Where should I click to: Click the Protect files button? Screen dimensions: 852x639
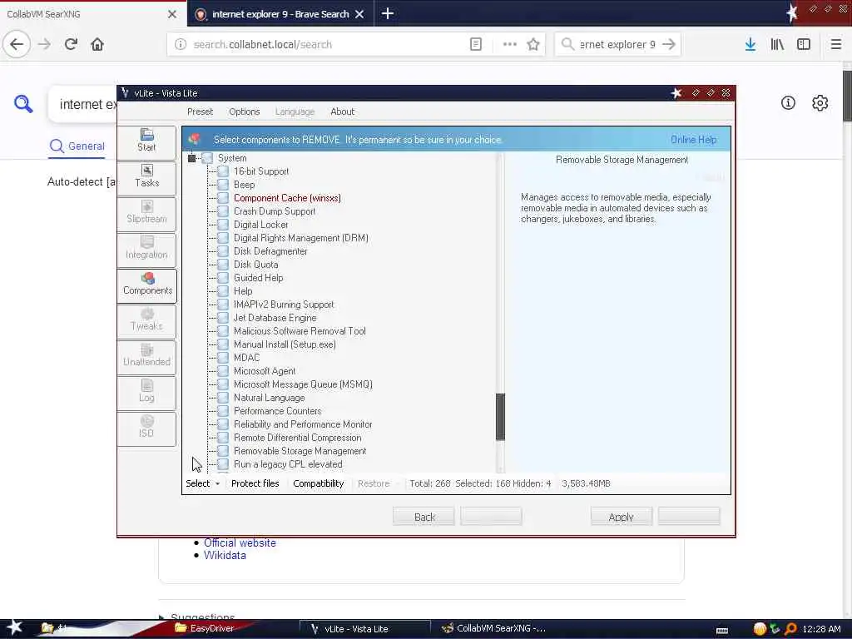(255, 483)
